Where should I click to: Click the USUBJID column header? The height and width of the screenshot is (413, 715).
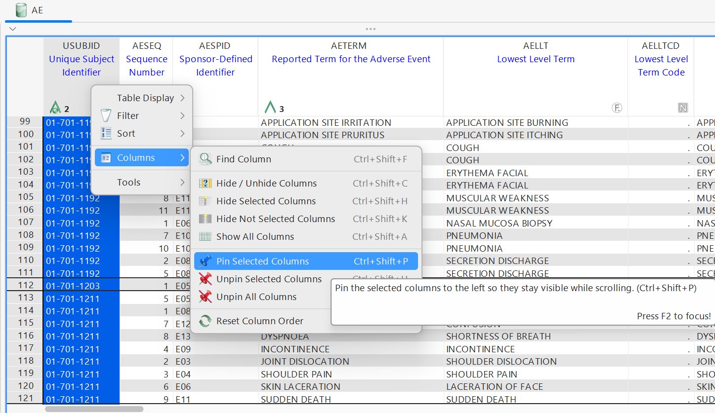click(x=82, y=76)
